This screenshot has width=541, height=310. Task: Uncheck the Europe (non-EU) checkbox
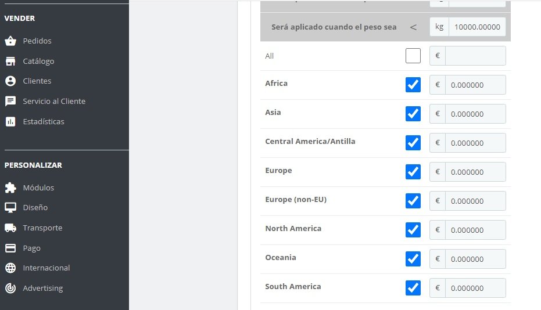pyautogui.click(x=413, y=201)
